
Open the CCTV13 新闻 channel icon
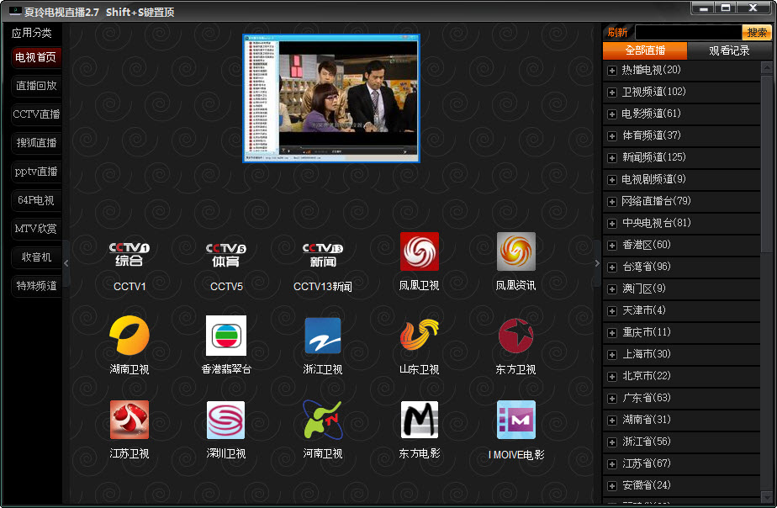[x=323, y=255]
